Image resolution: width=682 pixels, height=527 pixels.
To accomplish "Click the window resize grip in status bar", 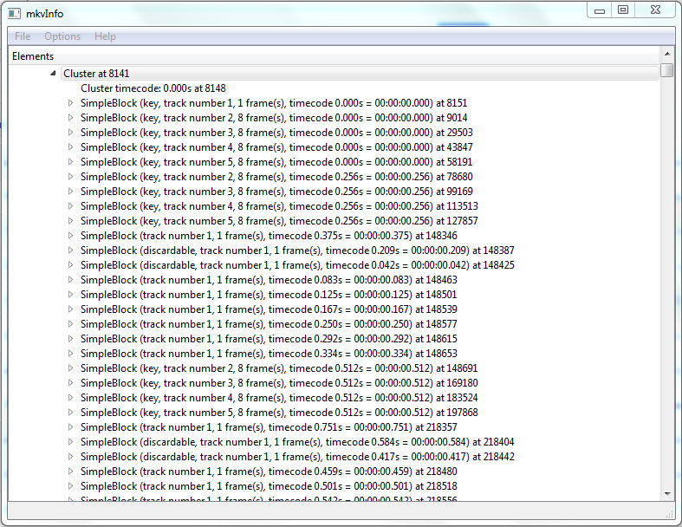I will tap(670, 514).
